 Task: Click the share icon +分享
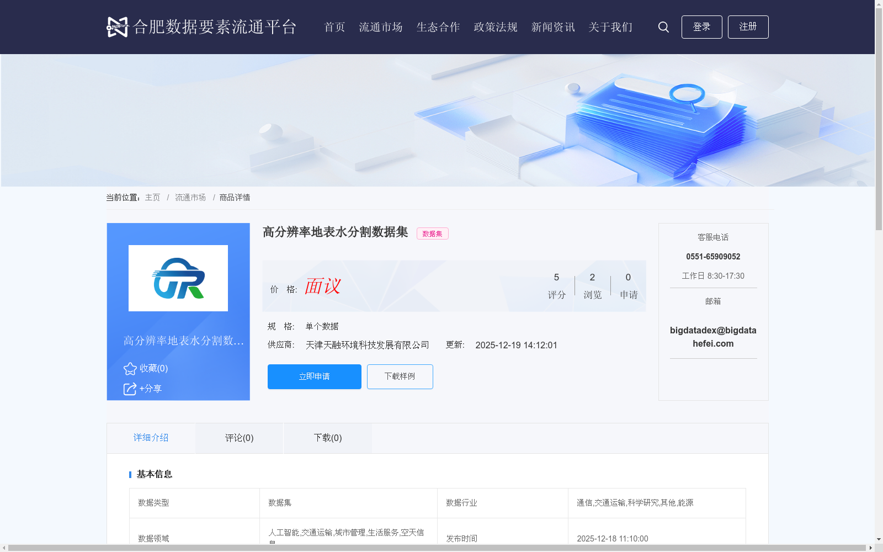[x=130, y=389]
